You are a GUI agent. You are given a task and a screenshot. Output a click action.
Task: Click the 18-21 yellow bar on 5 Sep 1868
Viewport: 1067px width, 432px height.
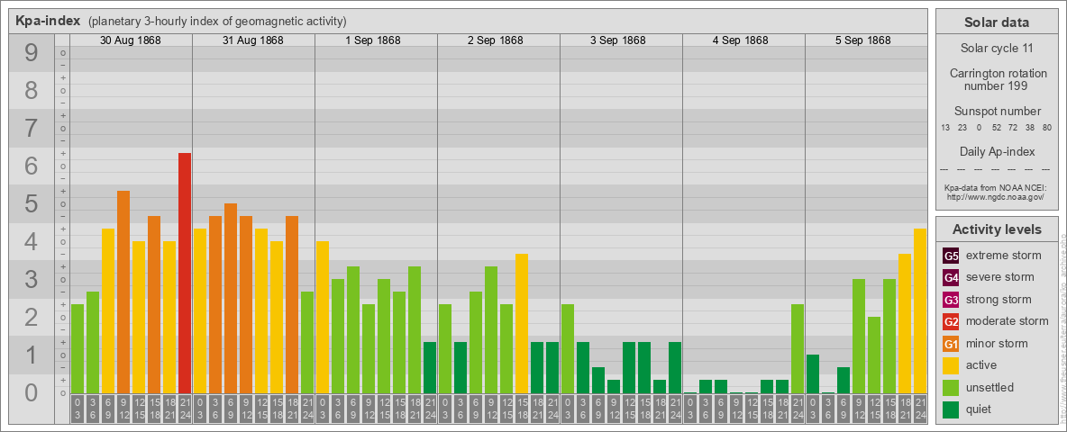(x=905, y=323)
